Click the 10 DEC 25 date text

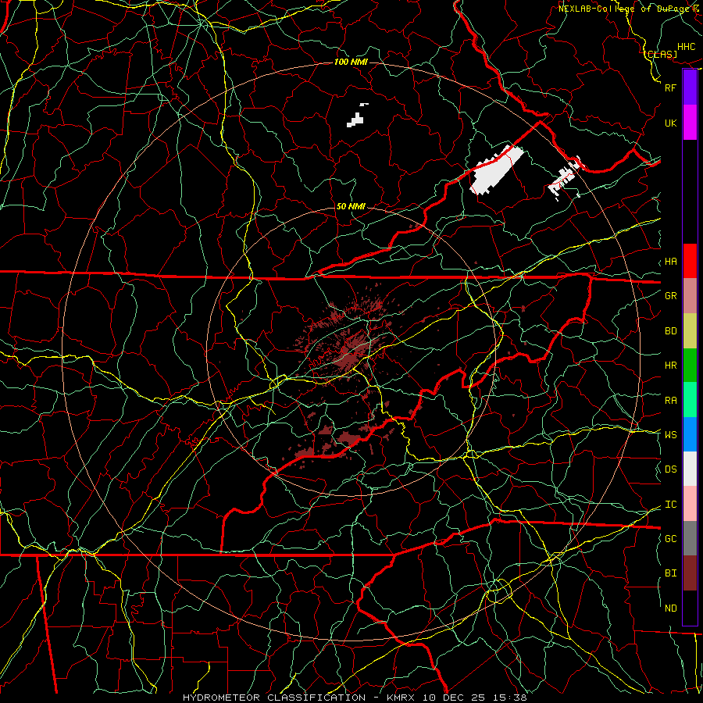(452, 698)
